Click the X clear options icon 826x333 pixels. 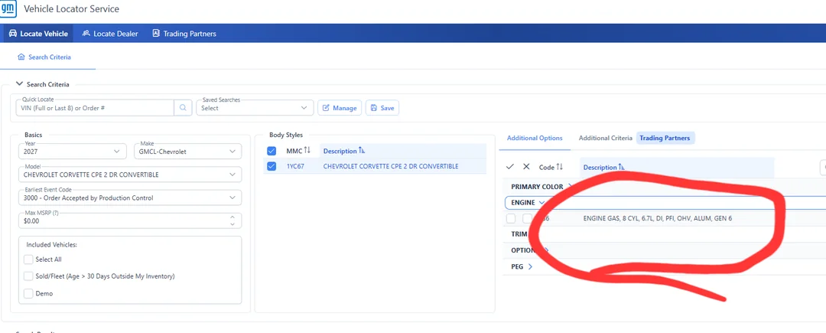[526, 167]
